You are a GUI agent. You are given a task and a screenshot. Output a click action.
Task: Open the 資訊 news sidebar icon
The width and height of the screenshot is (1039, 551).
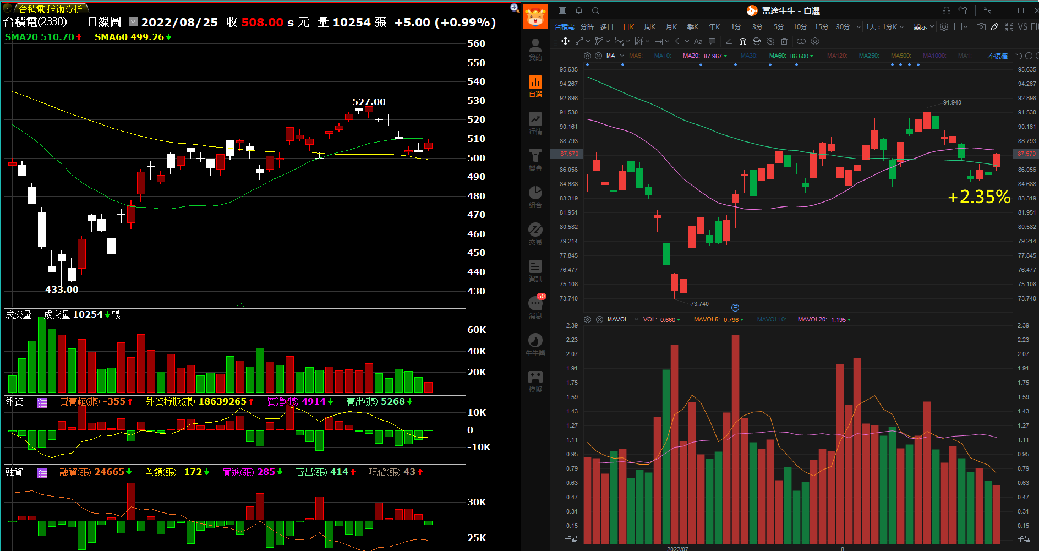[535, 271]
